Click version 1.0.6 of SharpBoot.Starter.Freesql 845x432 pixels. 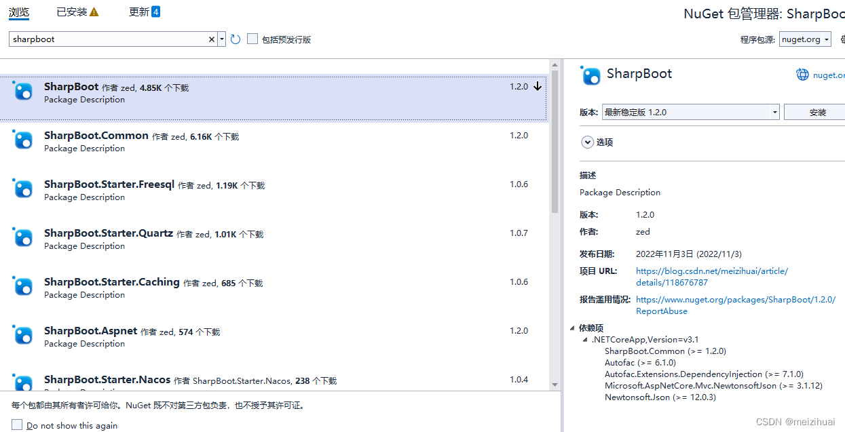519,184
